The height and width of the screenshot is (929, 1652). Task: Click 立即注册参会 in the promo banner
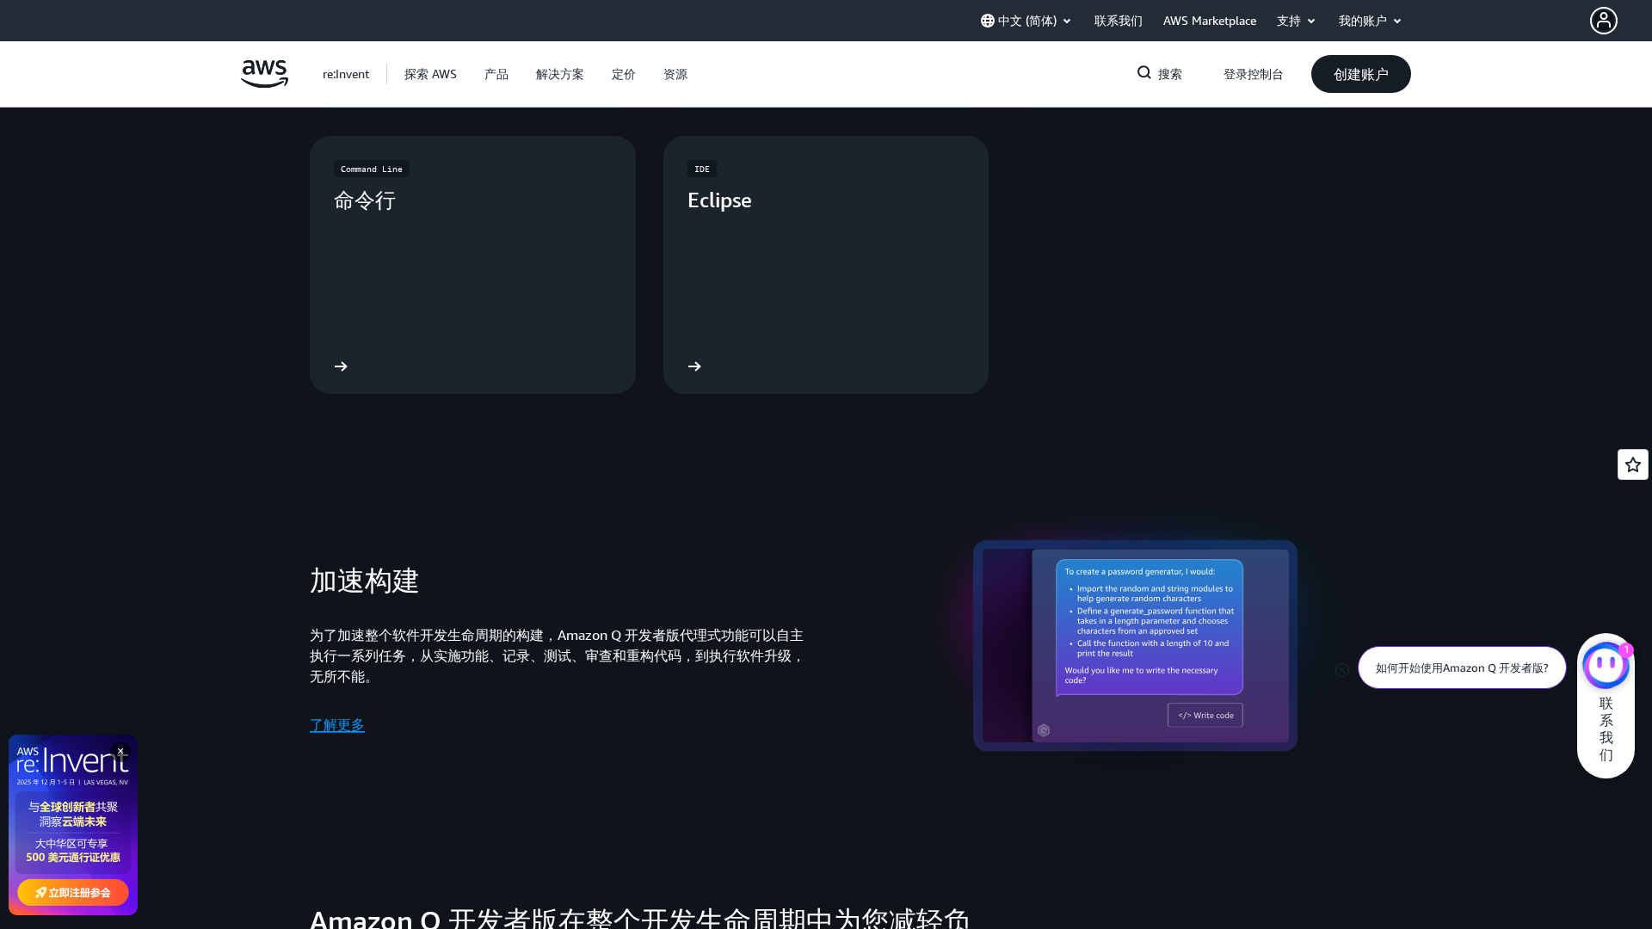73,892
